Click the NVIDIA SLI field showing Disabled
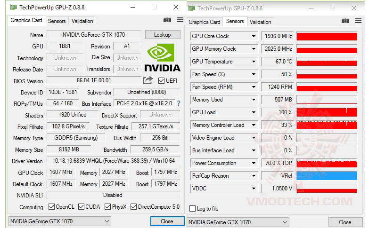Screen dimensions: 377x228 click(113, 195)
